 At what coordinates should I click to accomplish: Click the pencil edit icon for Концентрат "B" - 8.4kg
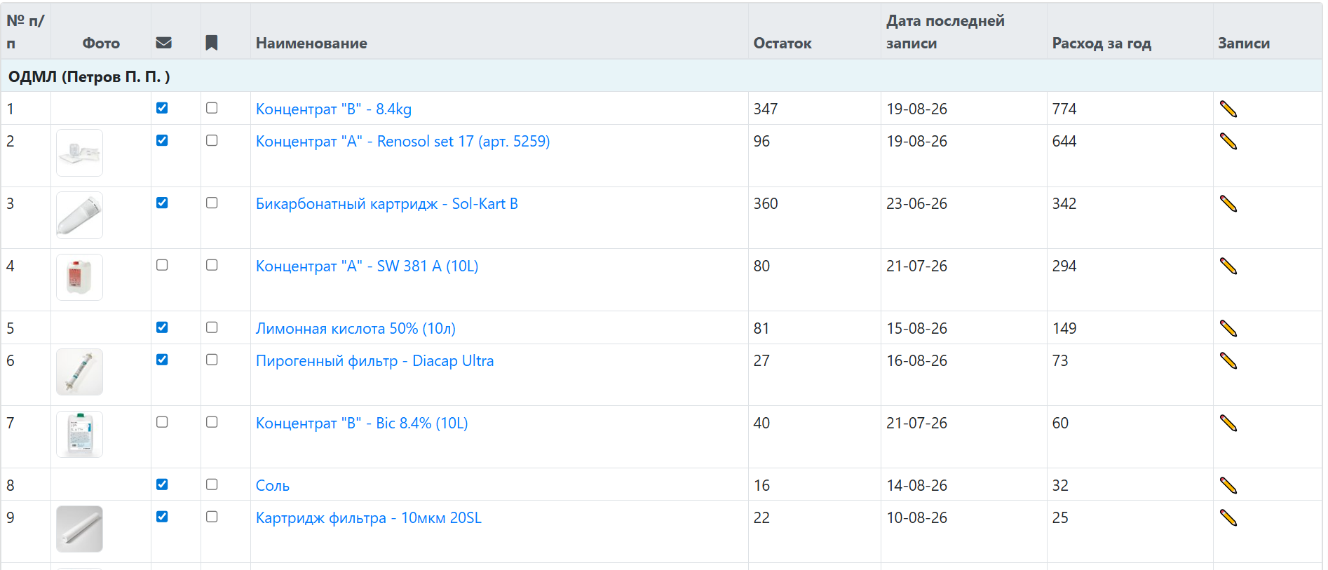tap(1228, 109)
